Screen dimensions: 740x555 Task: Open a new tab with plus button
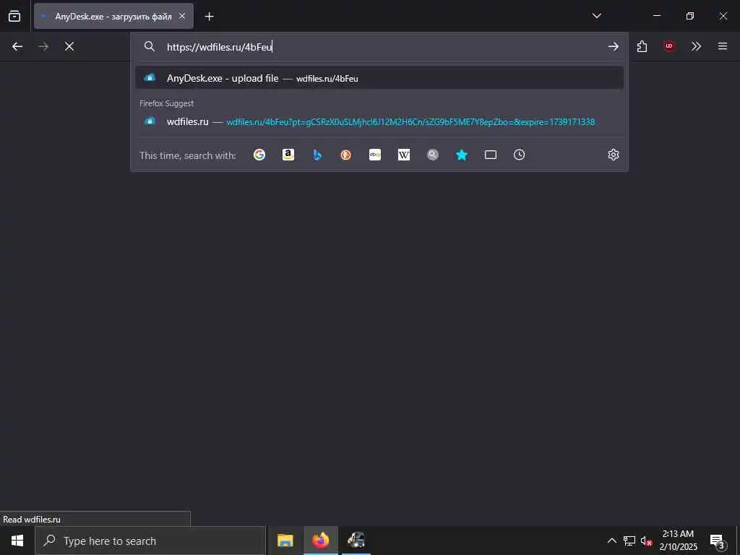(209, 17)
